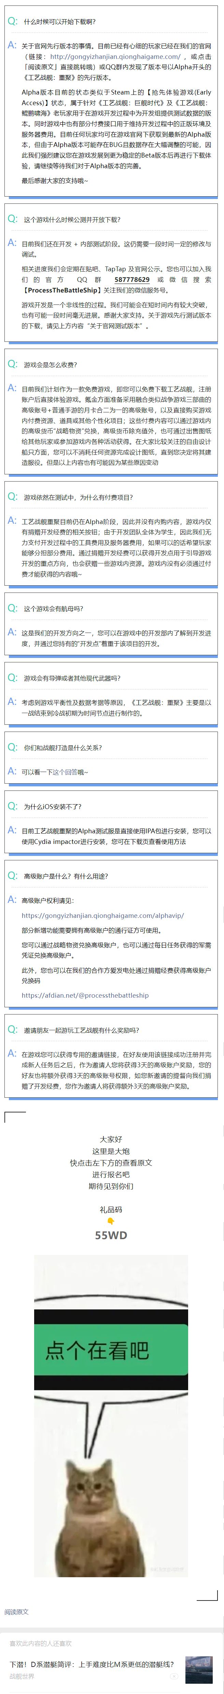Open the afdian.net processthebattleship link
This screenshot has width=224, height=1694.
point(85,995)
